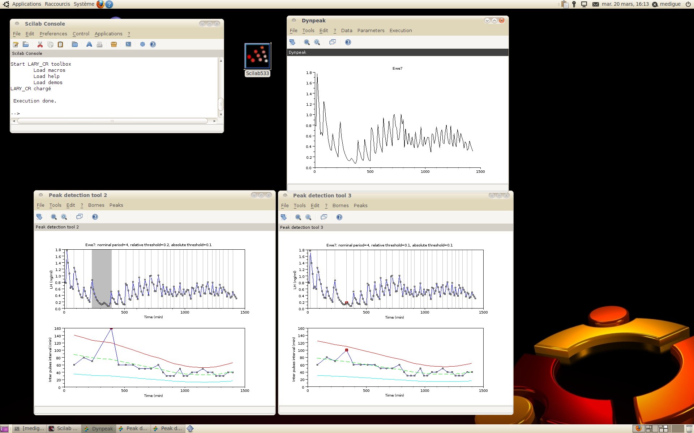
Task: Click zoom area icon in Peak detection tool 2
Action: (54, 217)
